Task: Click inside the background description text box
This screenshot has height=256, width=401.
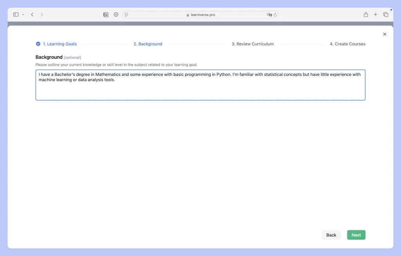Action: (x=200, y=85)
